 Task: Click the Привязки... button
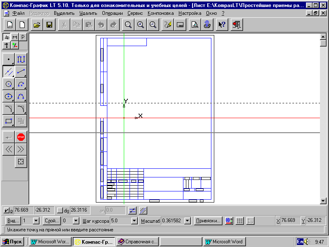[208, 221]
